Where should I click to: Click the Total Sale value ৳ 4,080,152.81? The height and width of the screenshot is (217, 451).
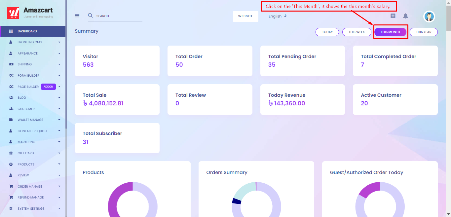103,103
